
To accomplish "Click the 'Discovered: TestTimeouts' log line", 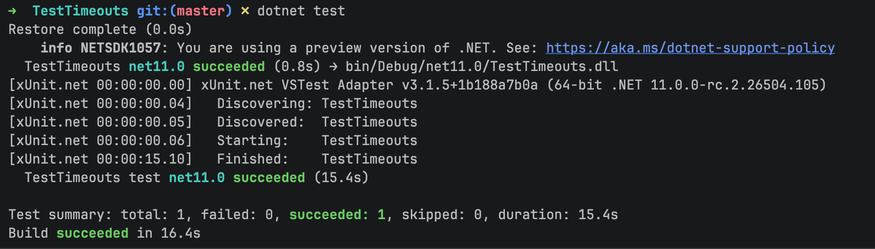I will [x=317, y=122].
